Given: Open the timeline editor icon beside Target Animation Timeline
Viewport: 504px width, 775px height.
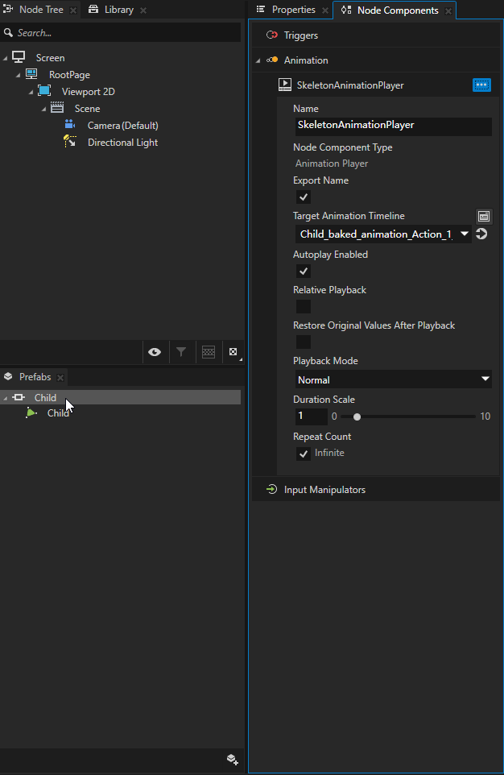Looking at the screenshot, I should point(484,216).
